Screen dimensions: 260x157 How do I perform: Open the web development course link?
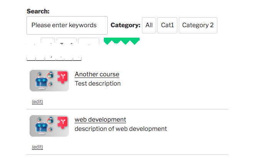[100, 120]
